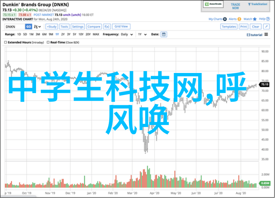Click the My Charts plus icon
The width and height of the screenshot is (275, 198).
coord(225,19)
